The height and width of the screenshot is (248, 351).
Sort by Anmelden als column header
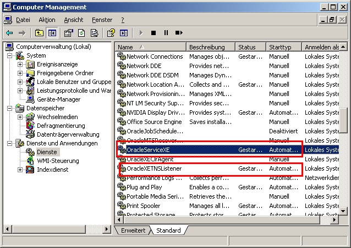click(x=321, y=47)
